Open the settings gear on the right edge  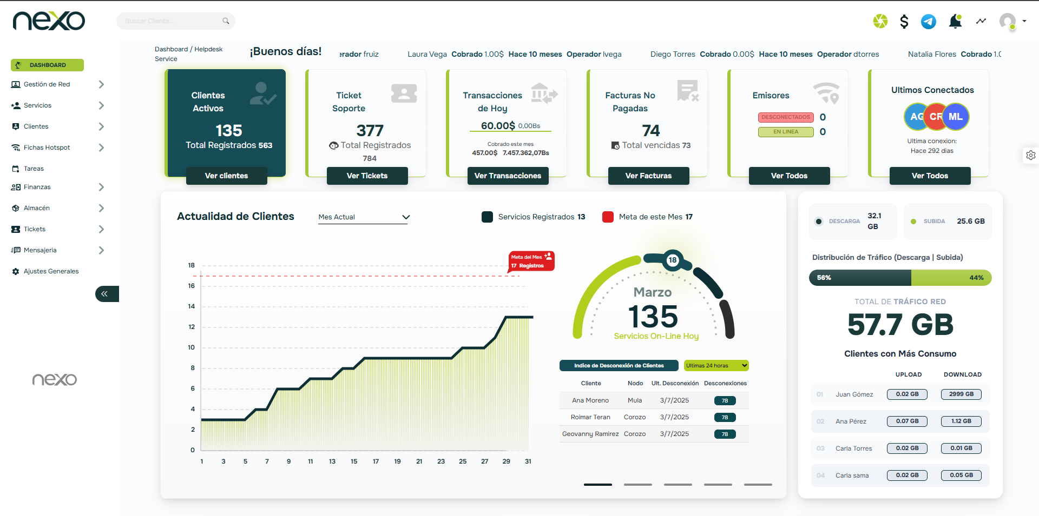[1031, 156]
